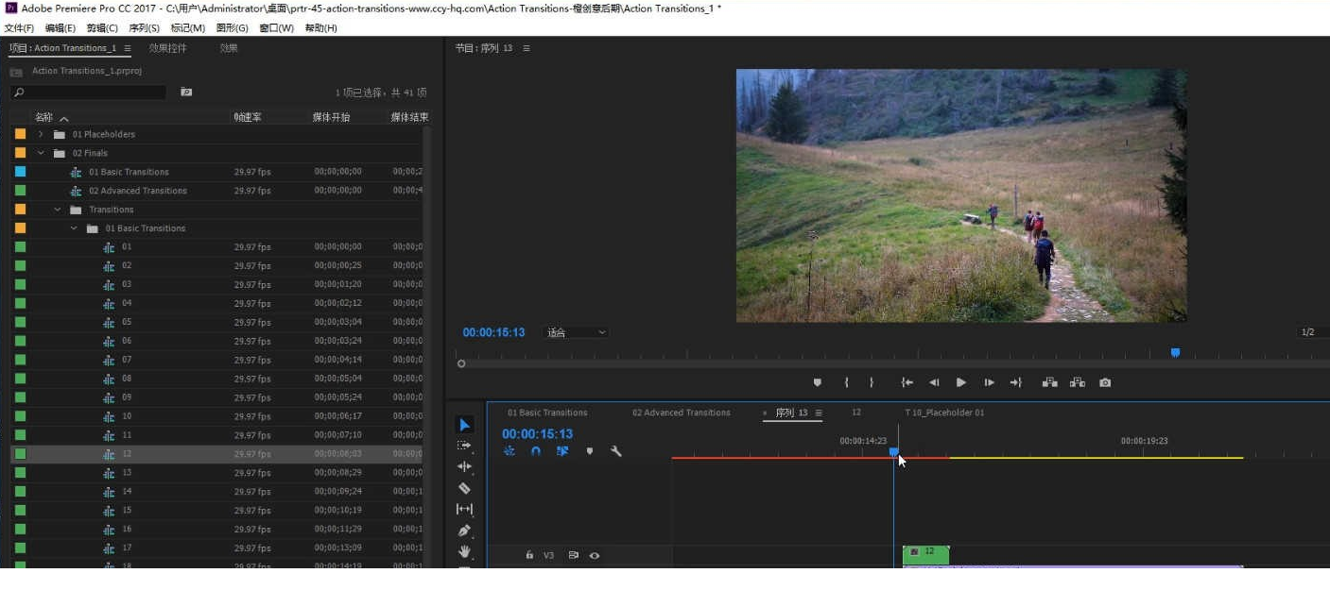The image size is (1330, 590).
Task: Click the Add Marker button in the program monitor
Action: coord(818,382)
